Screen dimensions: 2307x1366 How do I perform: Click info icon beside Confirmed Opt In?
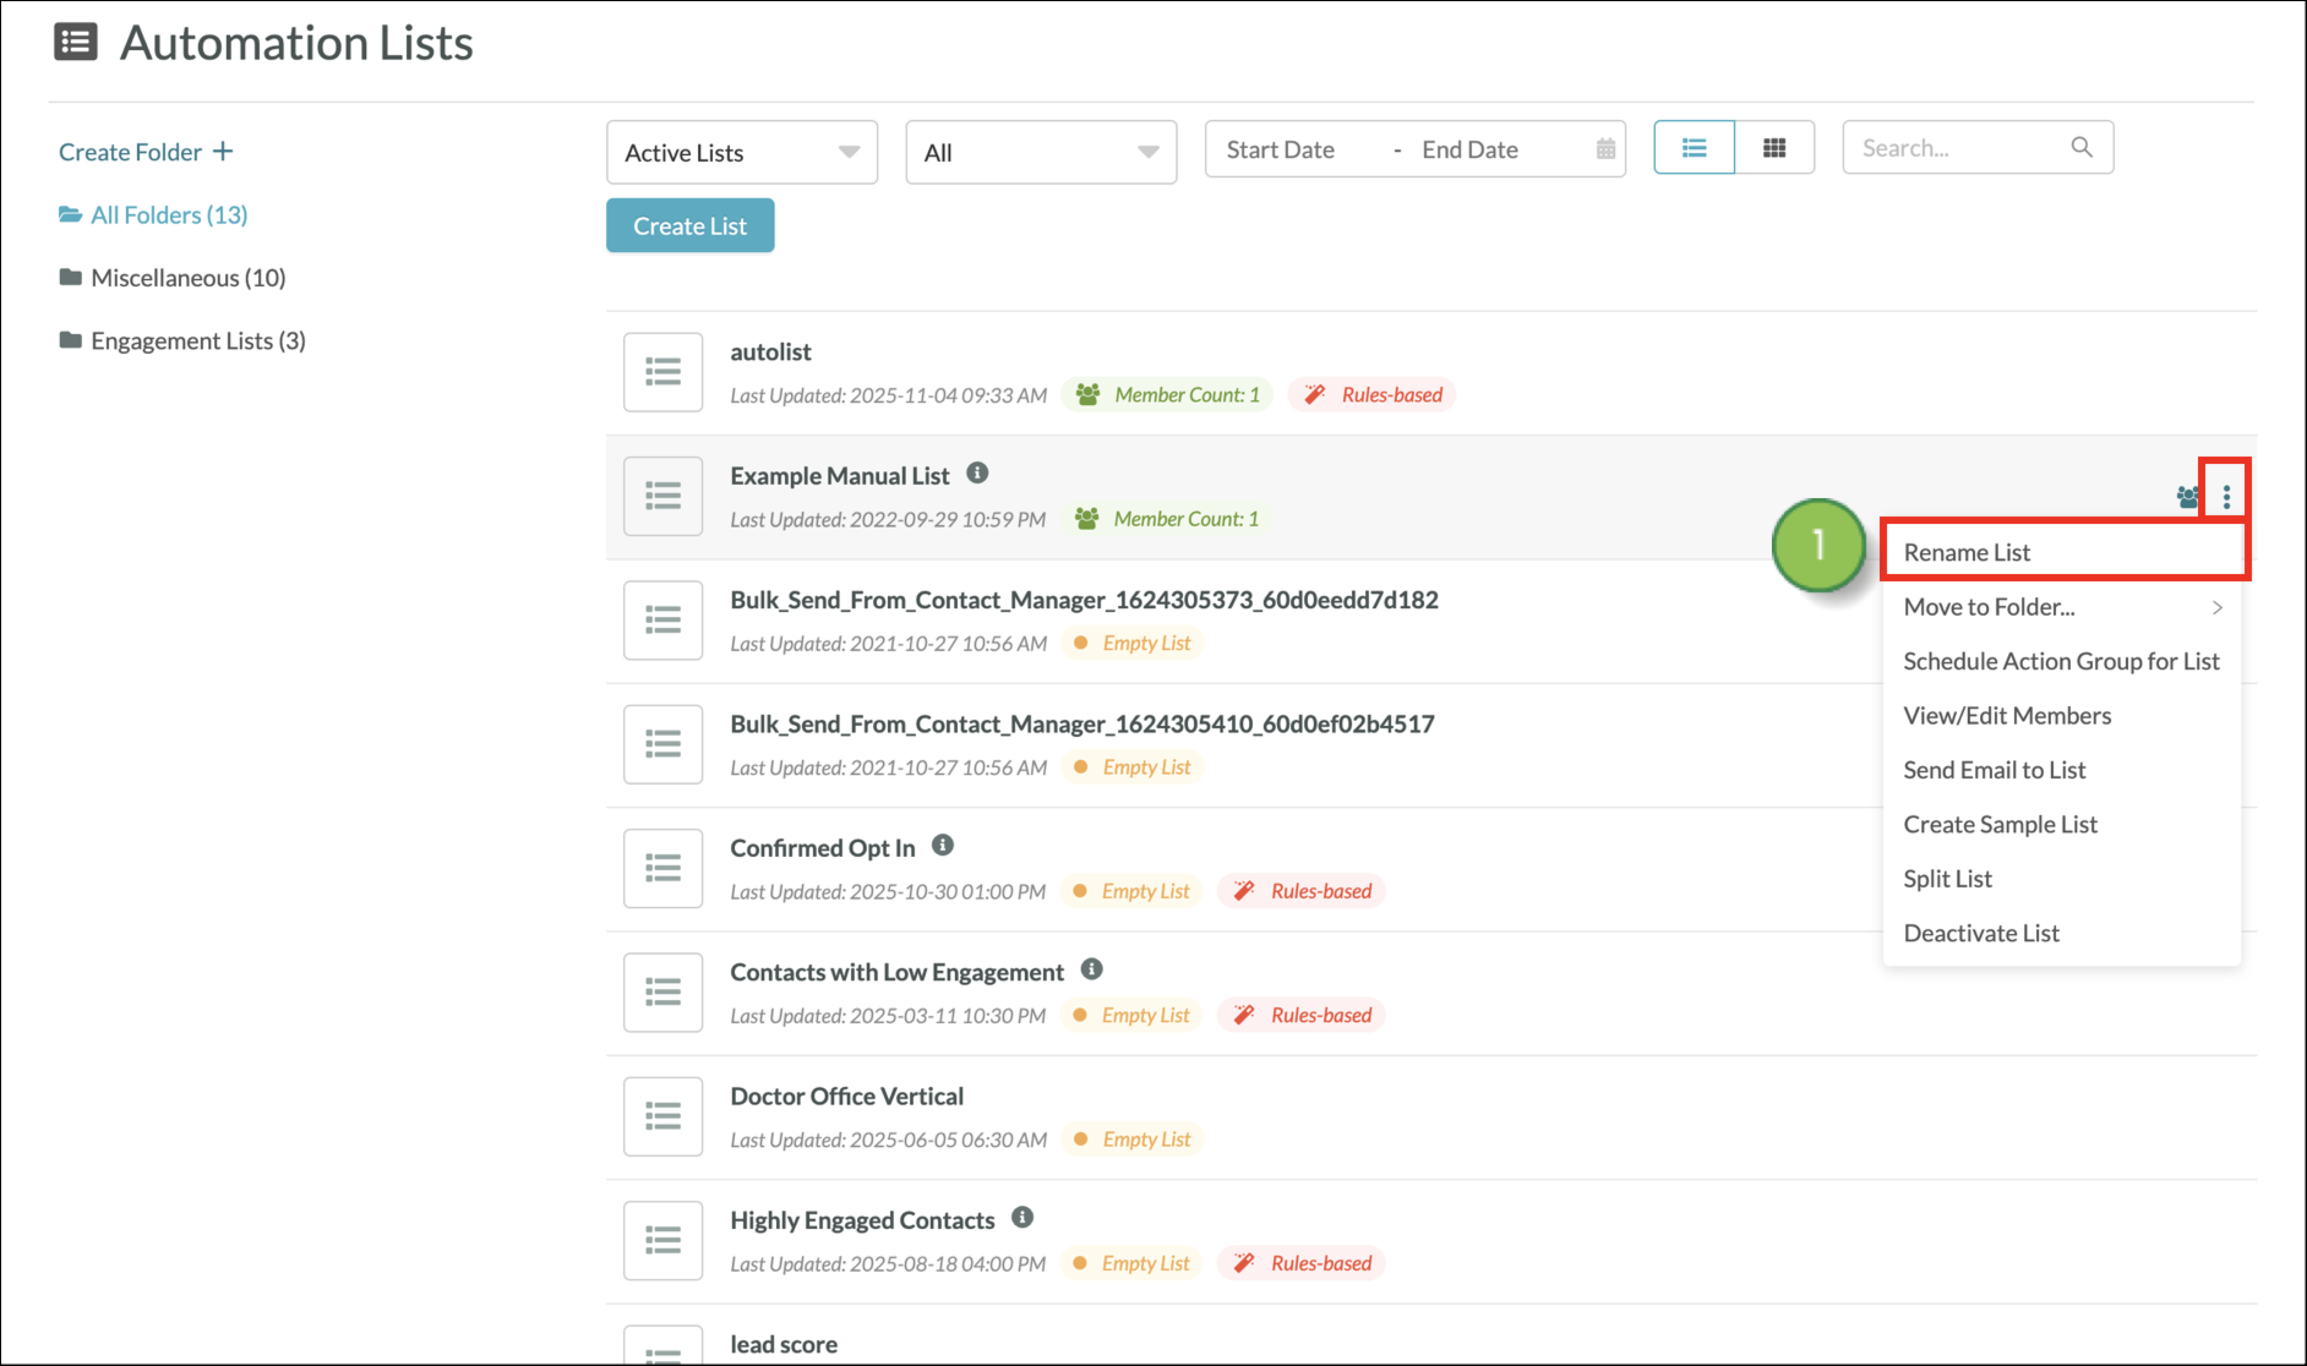[x=942, y=845]
